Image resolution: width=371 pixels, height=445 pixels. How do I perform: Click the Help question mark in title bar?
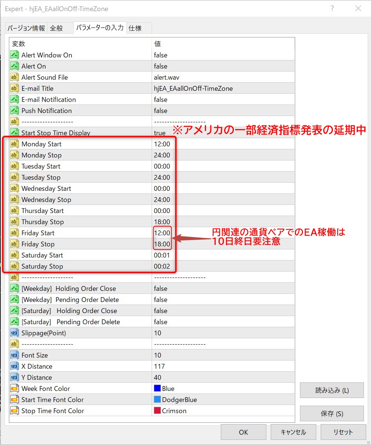332,9
